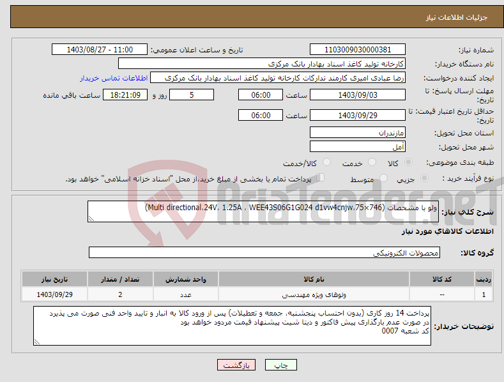Click the response deadline date 1403/09/03

pos(358,95)
